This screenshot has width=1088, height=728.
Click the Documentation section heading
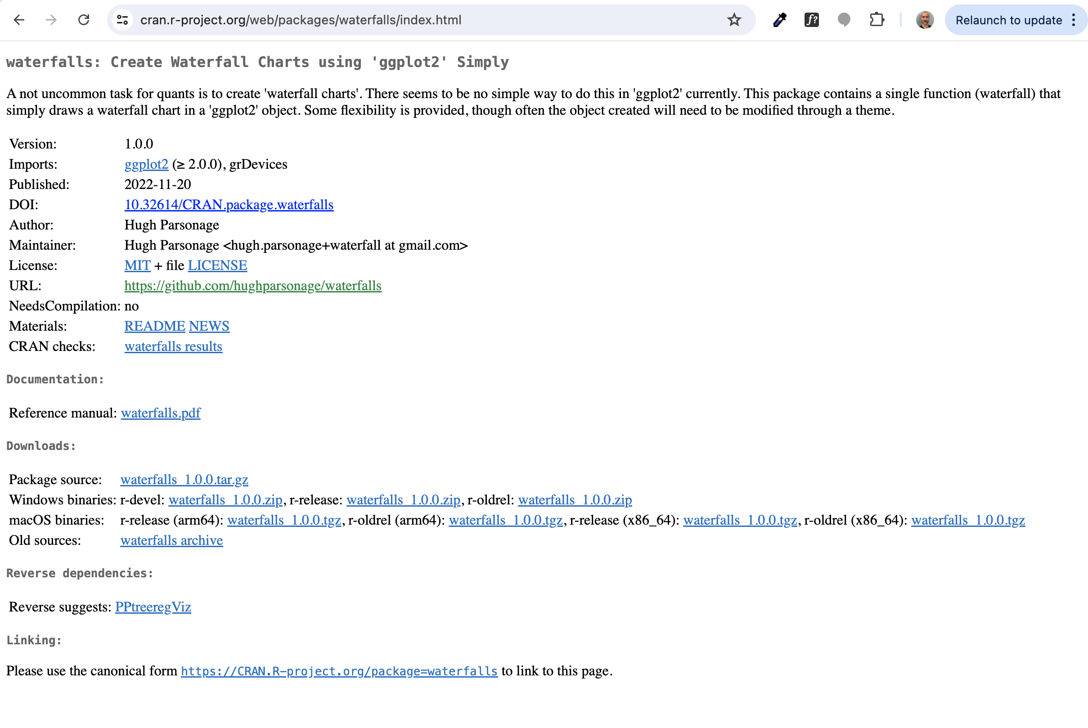click(55, 379)
